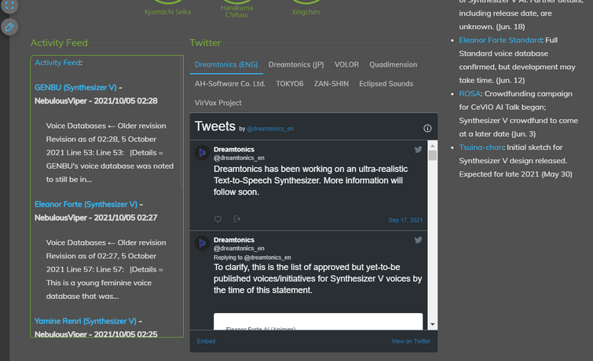Image resolution: width=593 pixels, height=361 pixels.
Task: Switch to the Dreamtonics (ENG) tab
Action: (226, 64)
